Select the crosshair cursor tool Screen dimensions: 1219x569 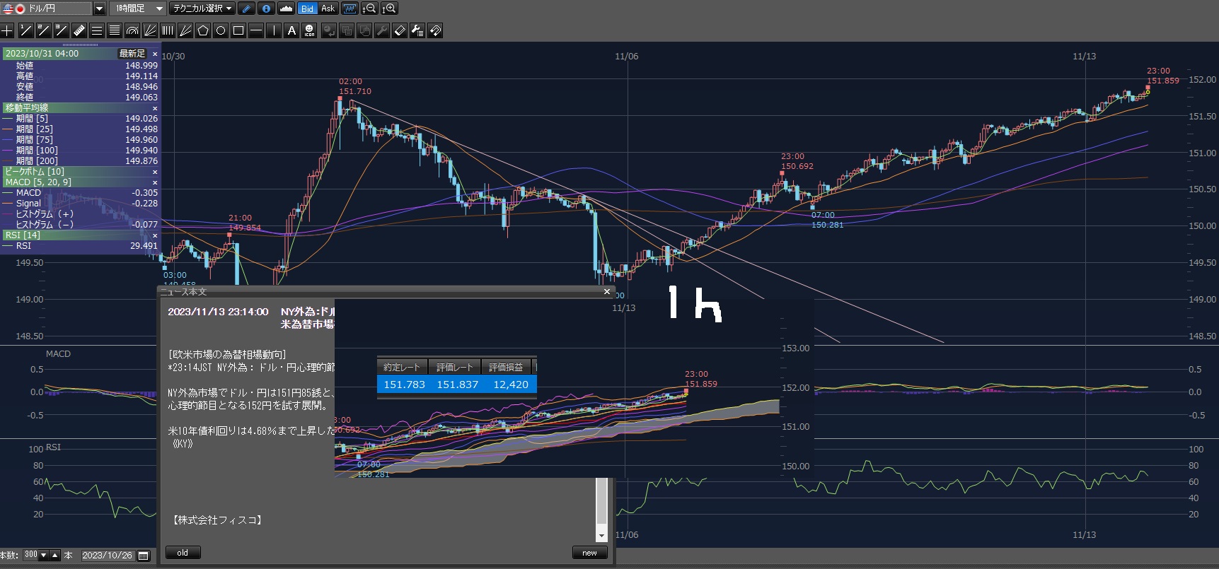7,30
